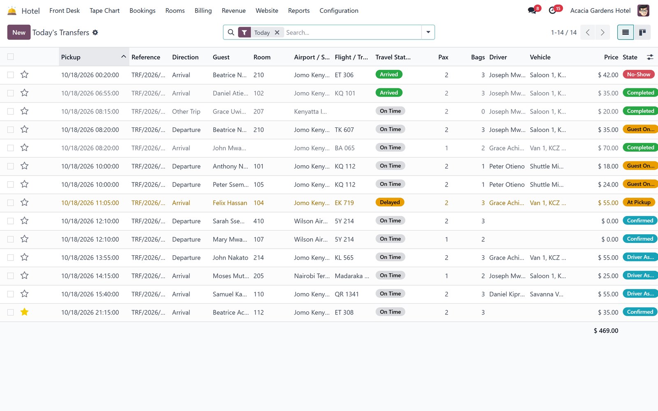
Task: Go to the previous page of records
Action: point(588,32)
